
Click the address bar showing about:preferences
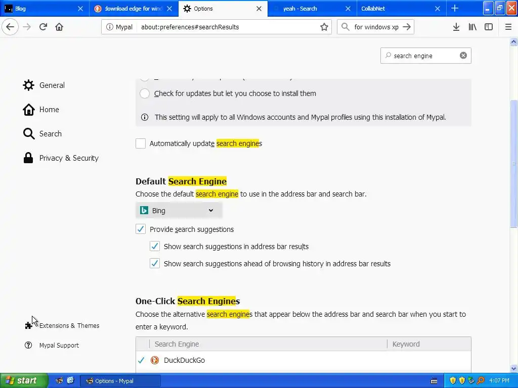(x=217, y=27)
